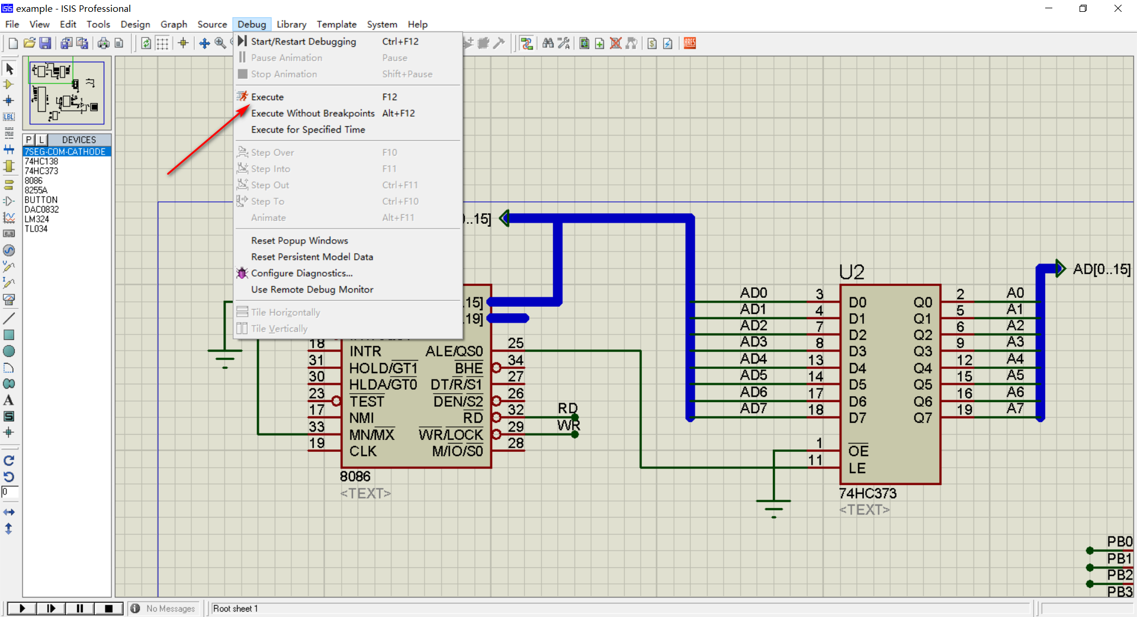1137x617 pixels.
Task: Select the 2D box graphics tool
Action: (x=9, y=335)
